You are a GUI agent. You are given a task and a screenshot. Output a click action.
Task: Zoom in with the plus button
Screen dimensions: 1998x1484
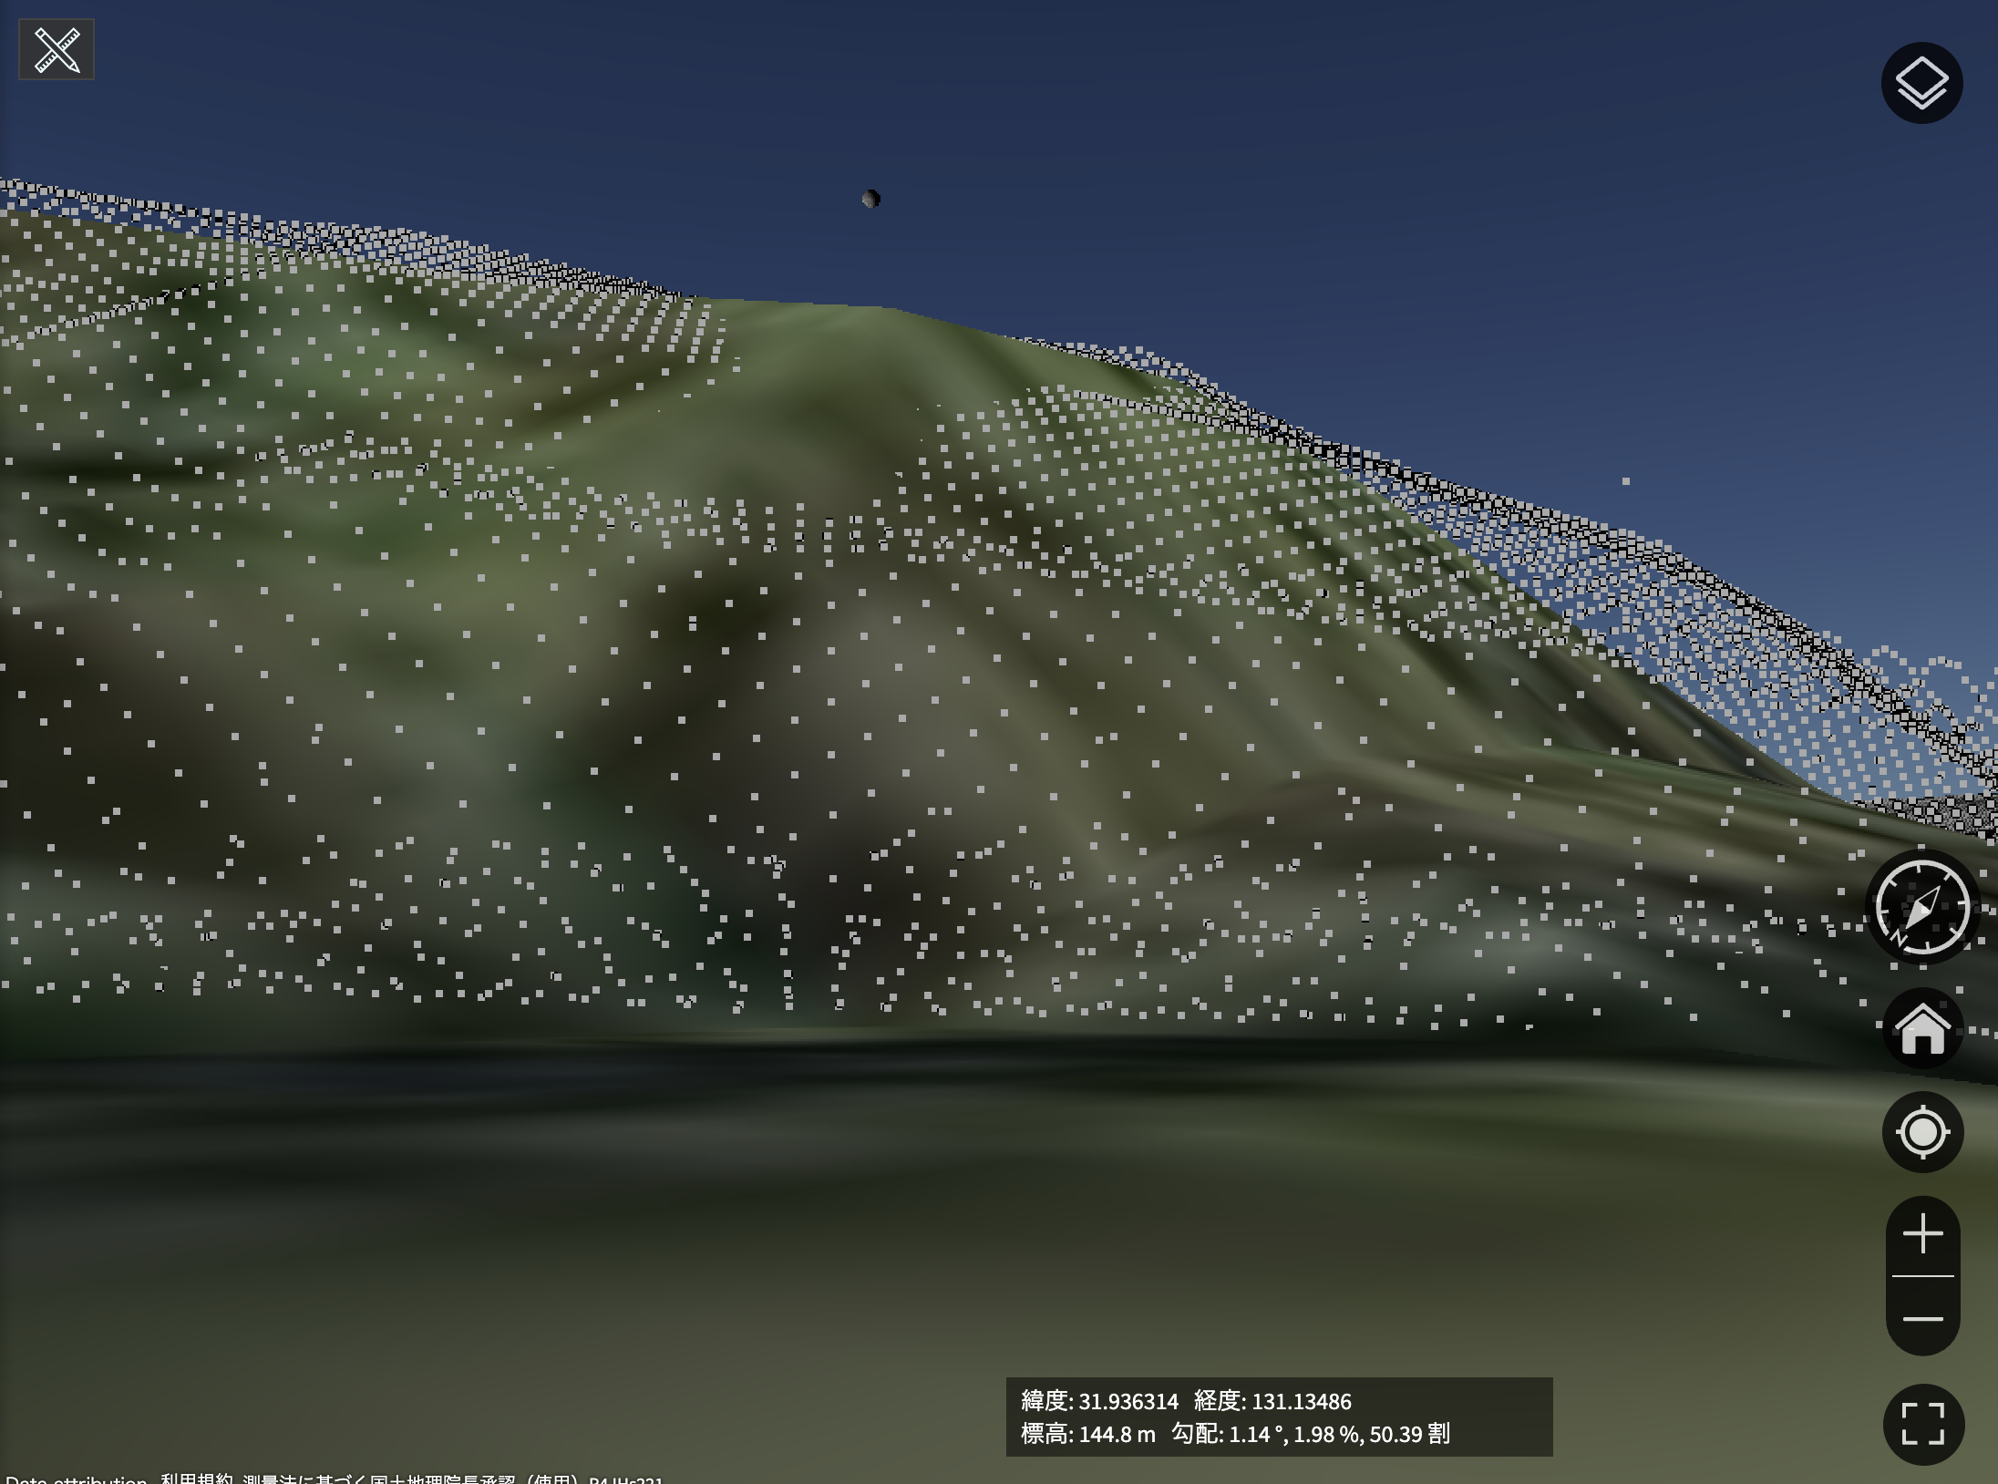[x=1922, y=1234]
